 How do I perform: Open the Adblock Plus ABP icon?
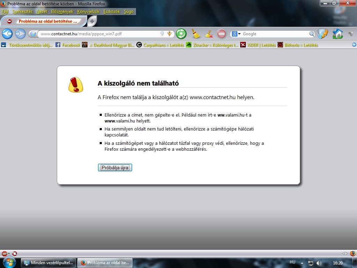point(4,253)
